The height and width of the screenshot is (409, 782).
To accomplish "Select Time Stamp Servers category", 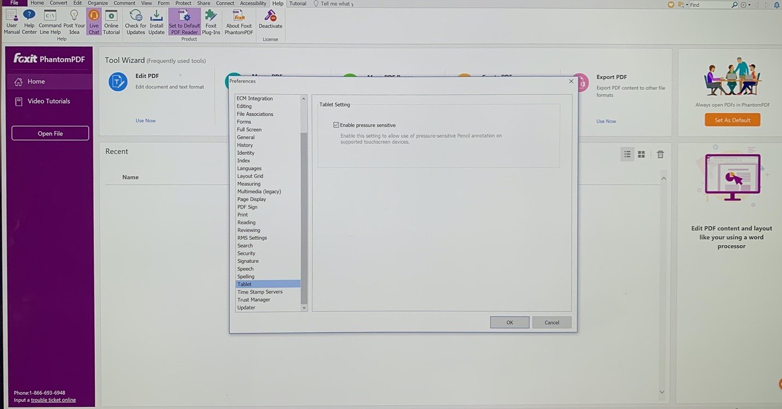I will [260, 292].
